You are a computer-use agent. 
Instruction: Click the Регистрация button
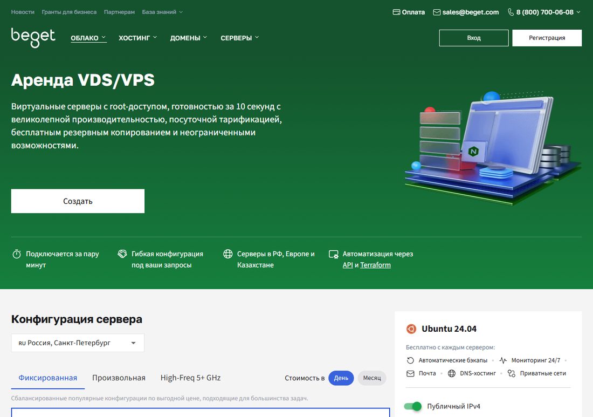(547, 38)
